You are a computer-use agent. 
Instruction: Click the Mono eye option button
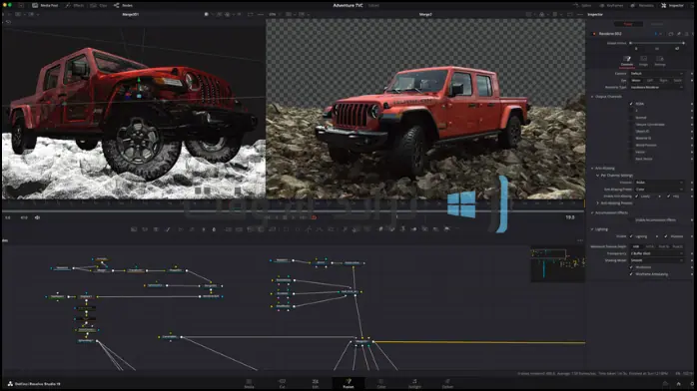coord(636,81)
